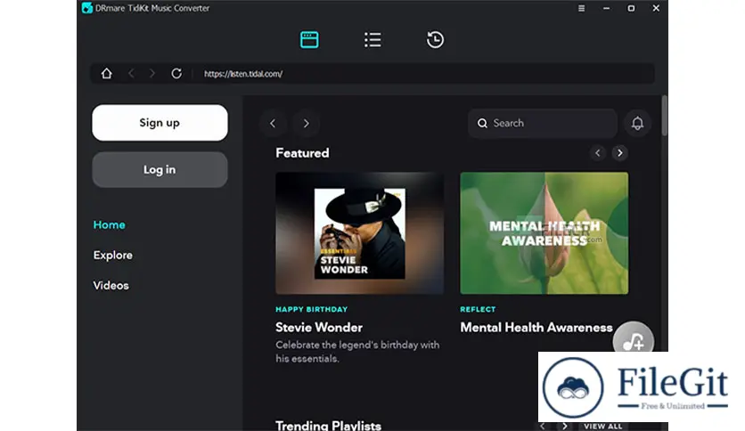Show next Featured items with right chevron
Screen dimensions: 745x431
(x=619, y=153)
